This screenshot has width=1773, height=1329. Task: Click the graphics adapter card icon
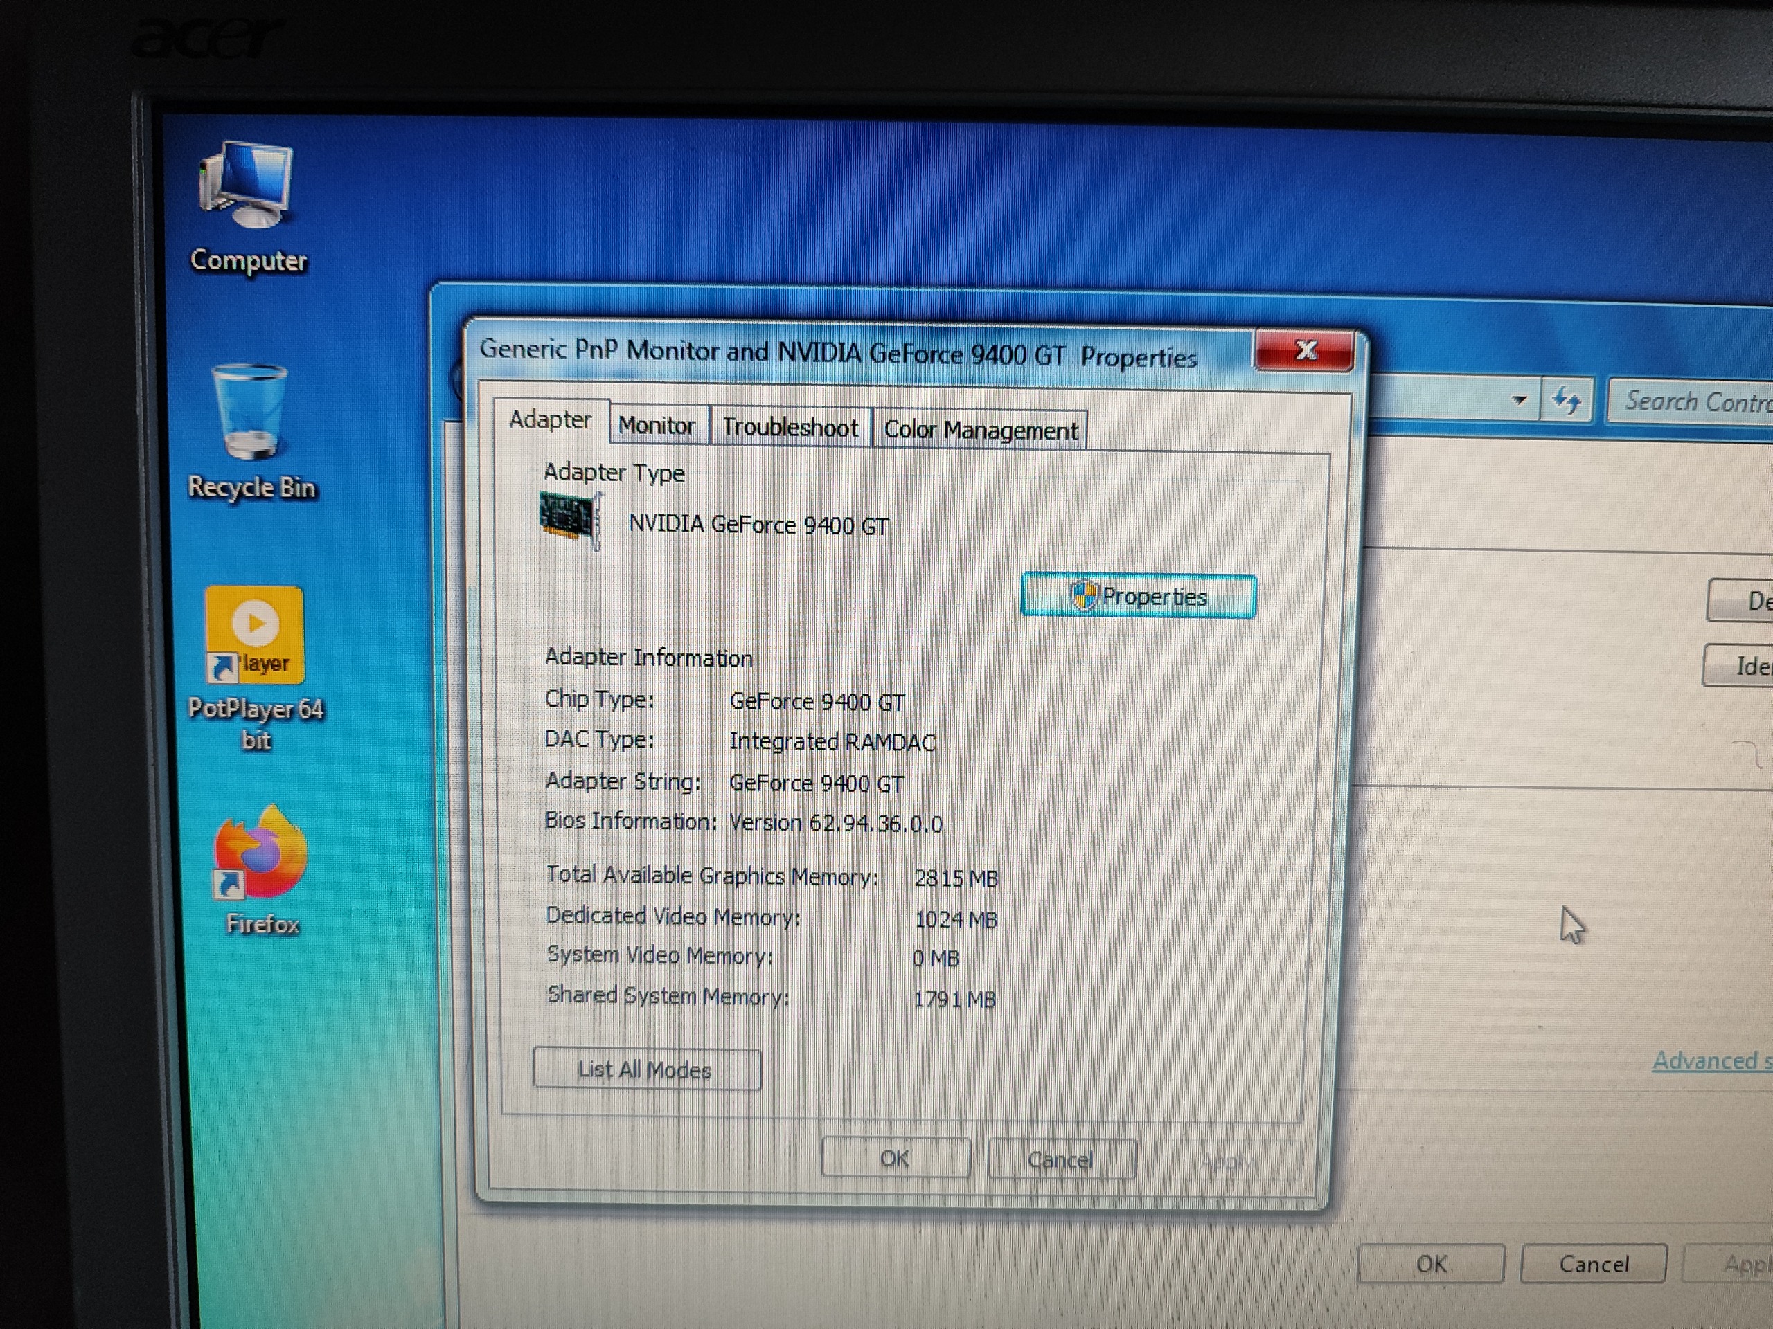tap(571, 520)
